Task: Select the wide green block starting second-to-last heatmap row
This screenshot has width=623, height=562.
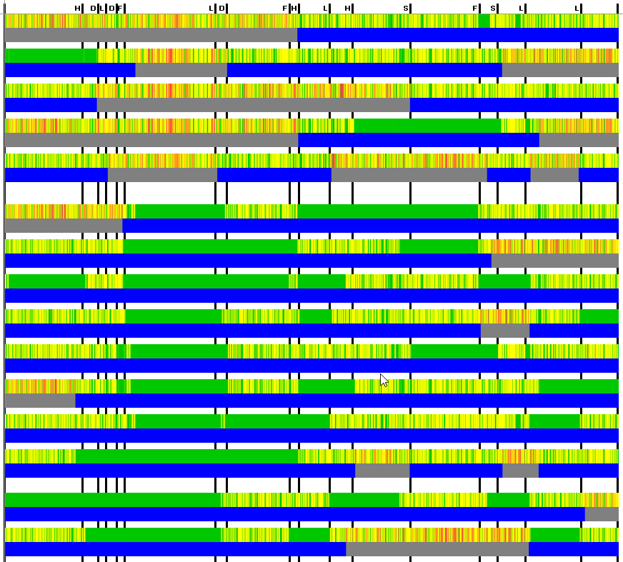Action: tap(113, 500)
